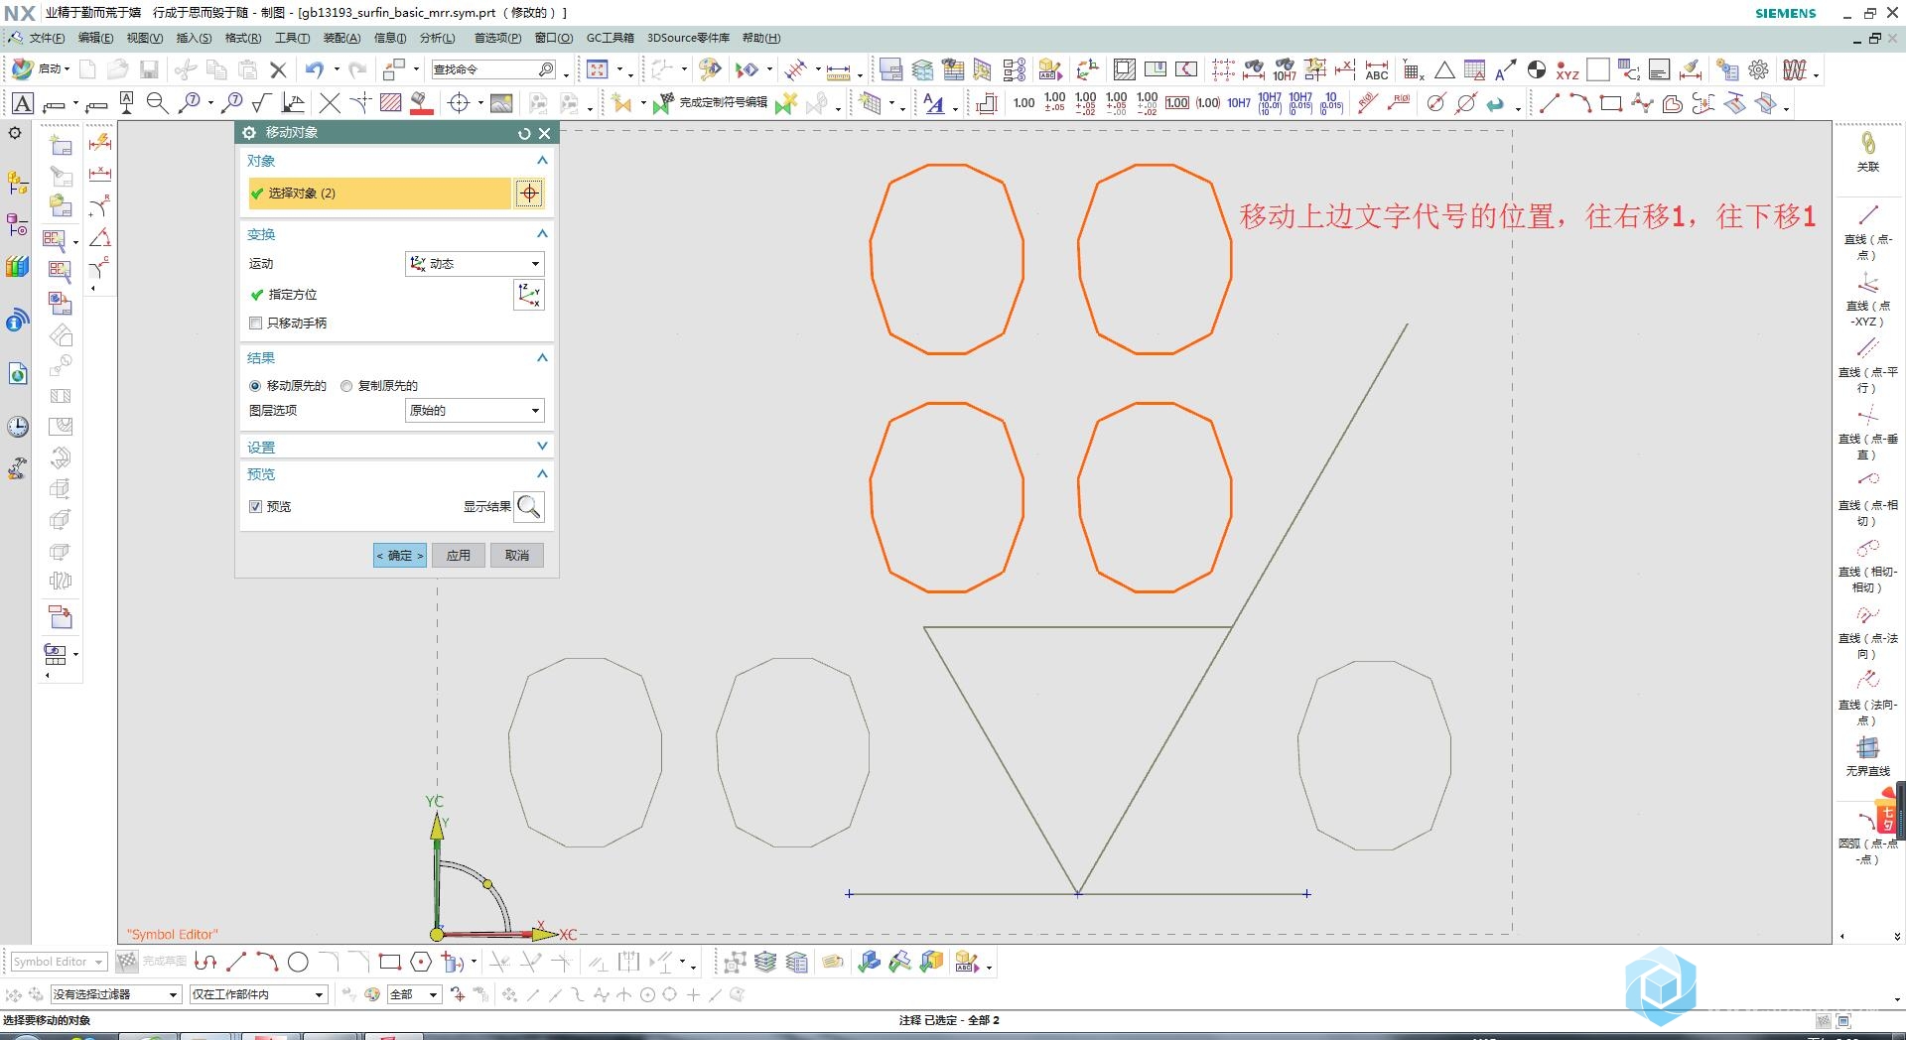Screen dimensions: 1906x1040
Task: Click the 查找命令 search field
Action: (x=493, y=69)
